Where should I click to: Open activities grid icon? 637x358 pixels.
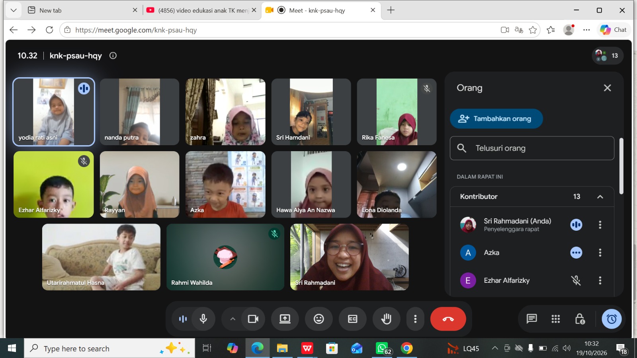556,319
